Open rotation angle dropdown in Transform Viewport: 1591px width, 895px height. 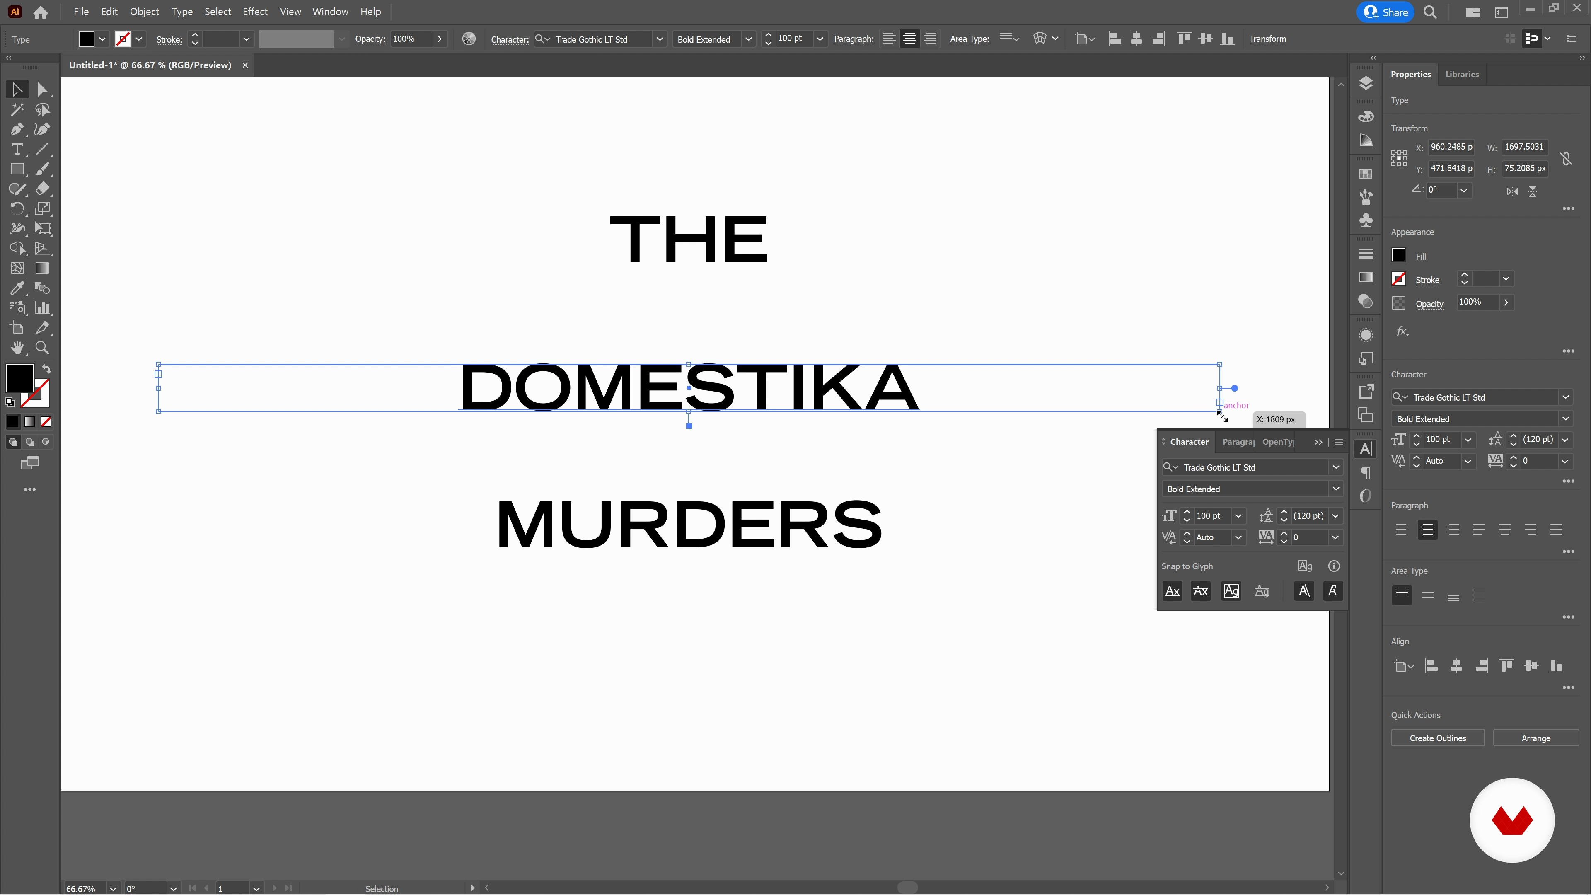pyautogui.click(x=1463, y=190)
